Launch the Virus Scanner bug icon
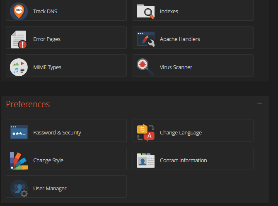 pyautogui.click(x=145, y=67)
